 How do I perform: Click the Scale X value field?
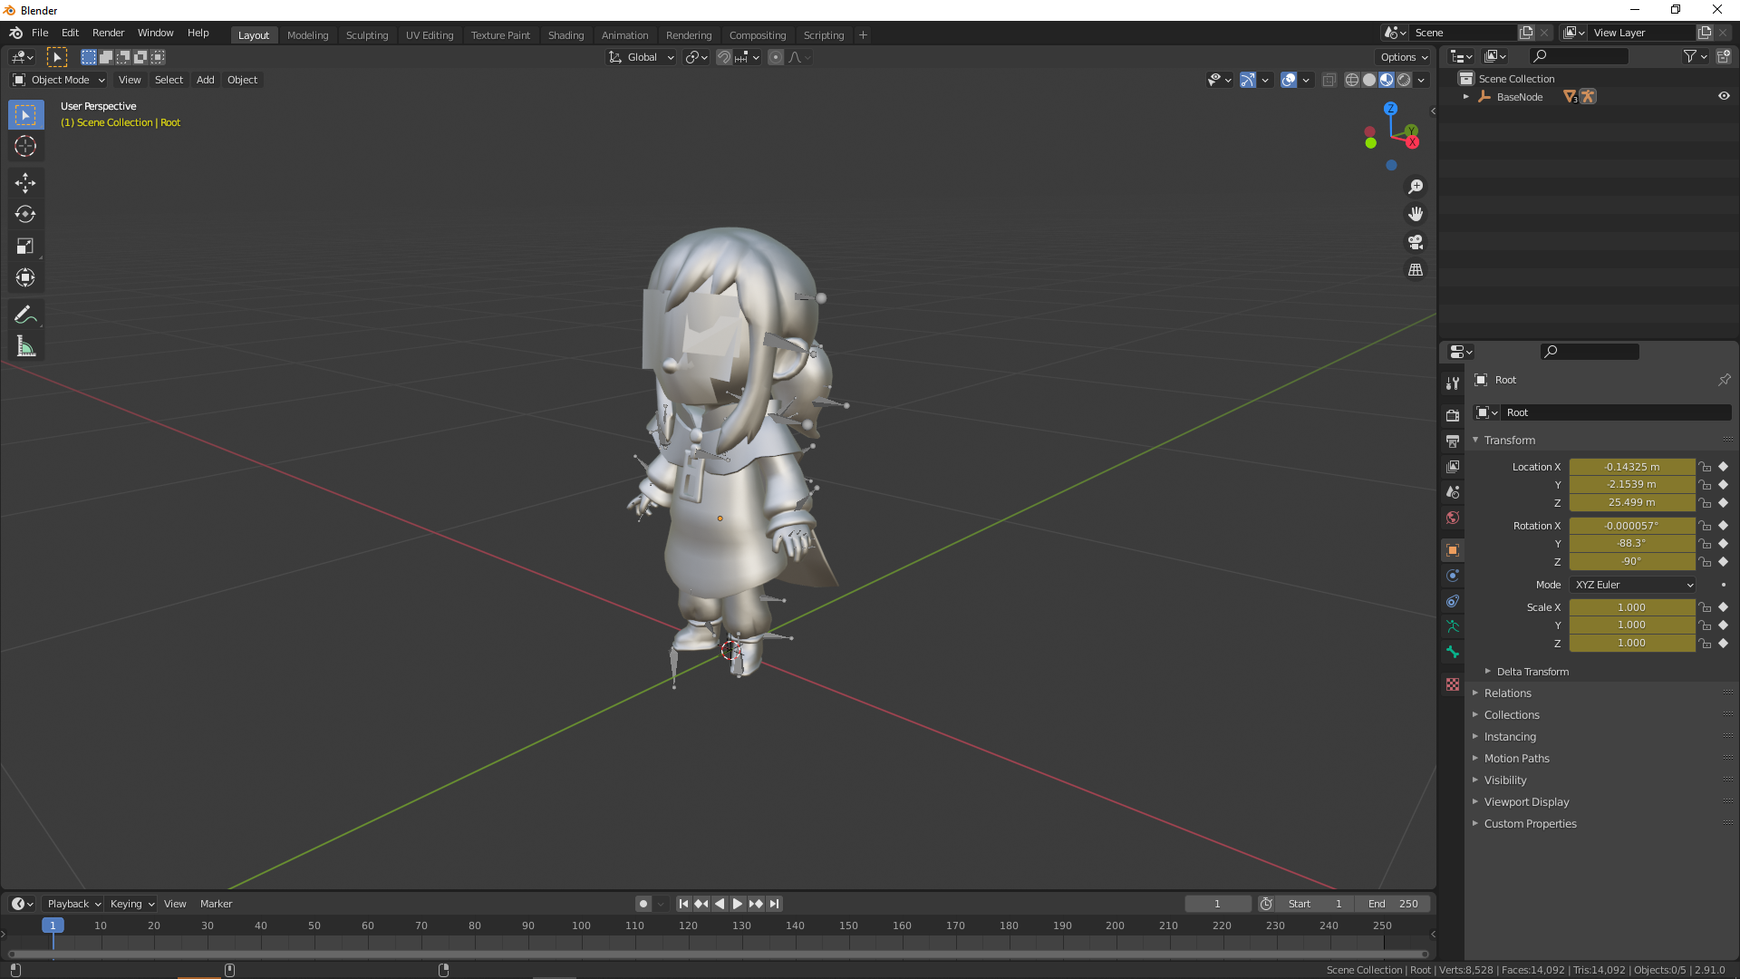coord(1631,607)
